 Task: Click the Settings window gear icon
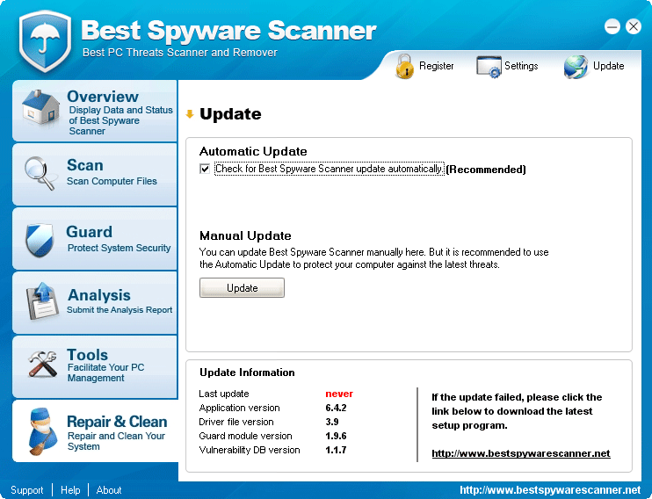489,67
